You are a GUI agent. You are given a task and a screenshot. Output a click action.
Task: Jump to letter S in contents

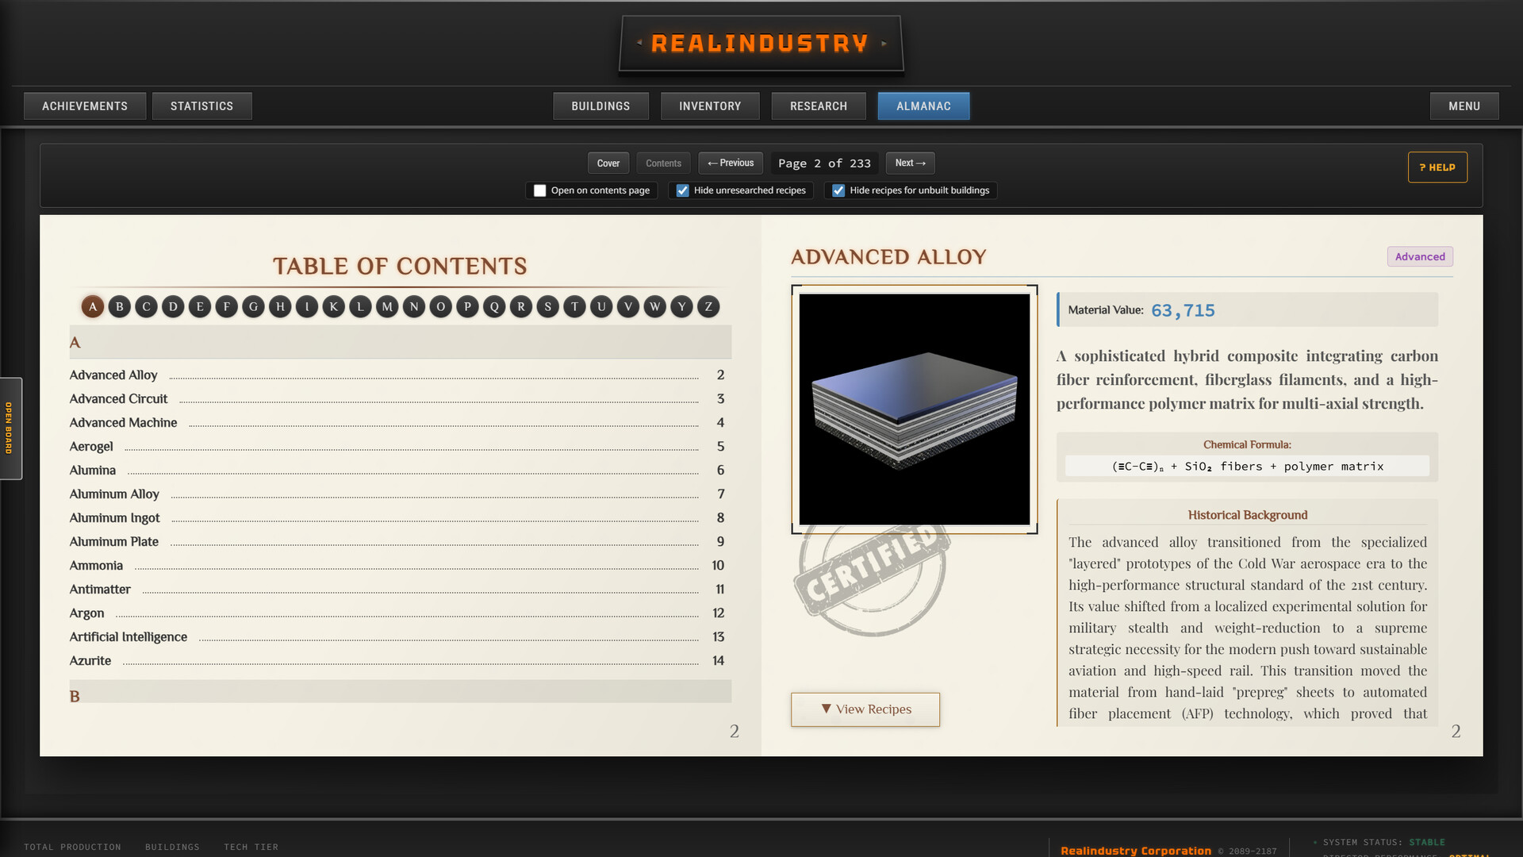[548, 306]
